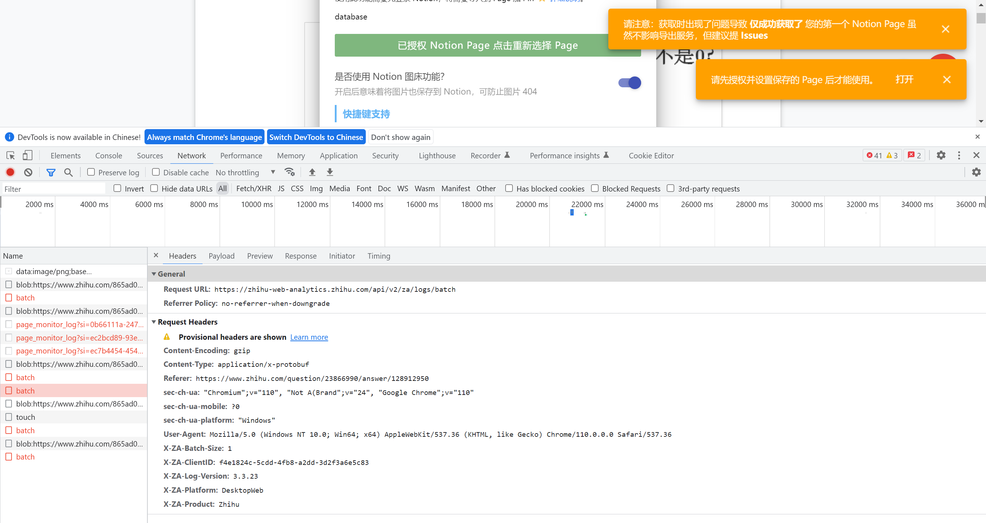This screenshot has width=986, height=523.
Task: Turn off the Notion 图床功能 switch
Action: (629, 82)
